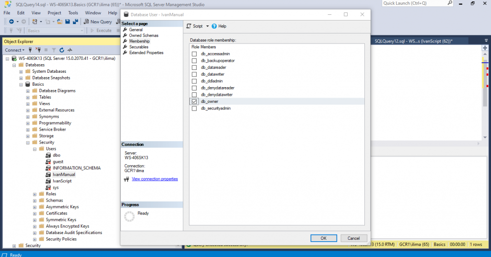Screen dimensions: 491x257
Task: Open the Project menu
Action: pyautogui.click(x=54, y=13)
